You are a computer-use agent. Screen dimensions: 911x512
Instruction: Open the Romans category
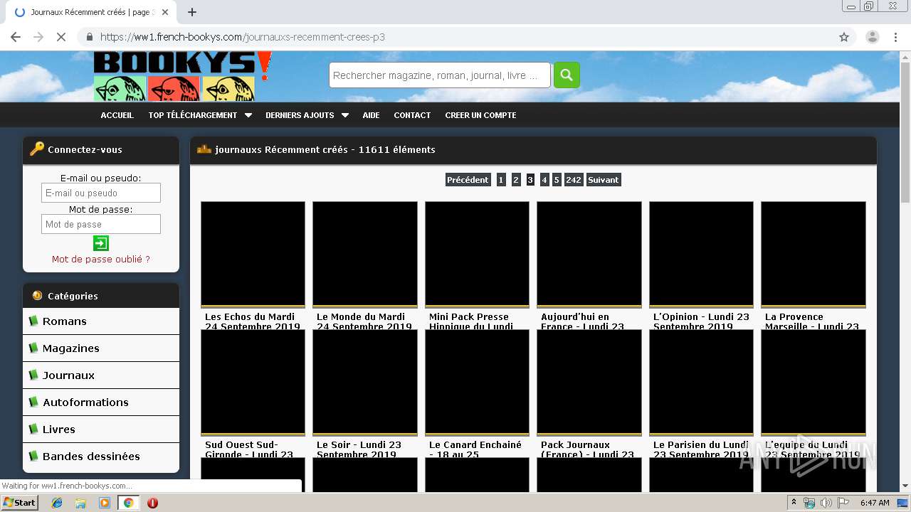click(65, 321)
